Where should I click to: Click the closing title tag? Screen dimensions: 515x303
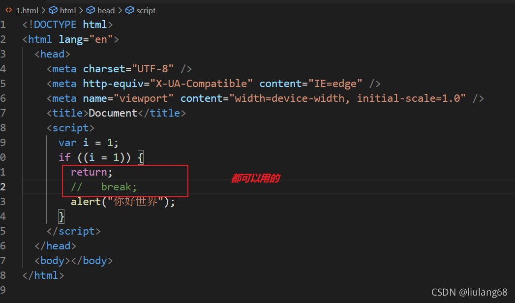162,113
